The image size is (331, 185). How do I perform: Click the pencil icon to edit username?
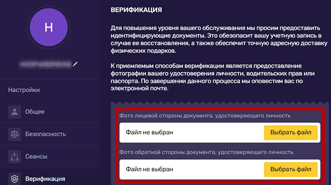75,64
